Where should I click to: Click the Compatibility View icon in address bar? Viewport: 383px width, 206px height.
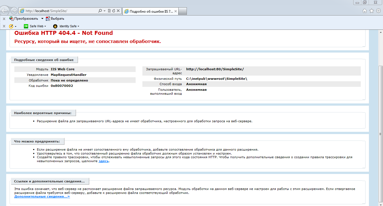pyautogui.click(x=109, y=11)
